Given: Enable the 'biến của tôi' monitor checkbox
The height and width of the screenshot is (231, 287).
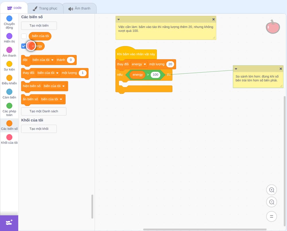Looking at the screenshot, I should pos(24,36).
